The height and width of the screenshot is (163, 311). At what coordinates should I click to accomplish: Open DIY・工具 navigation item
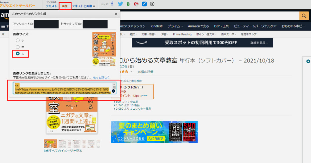[221, 26]
